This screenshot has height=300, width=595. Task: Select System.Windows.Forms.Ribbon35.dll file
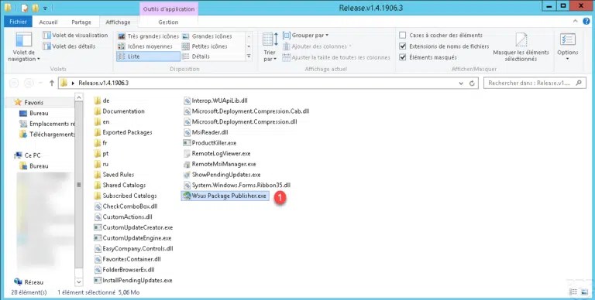tap(237, 186)
